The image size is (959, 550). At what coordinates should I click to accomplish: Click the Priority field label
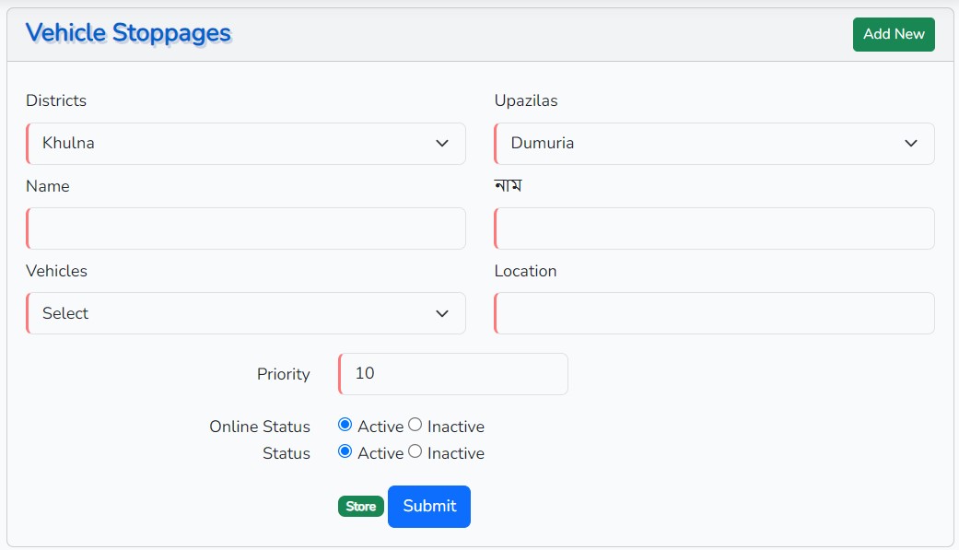pyautogui.click(x=283, y=374)
